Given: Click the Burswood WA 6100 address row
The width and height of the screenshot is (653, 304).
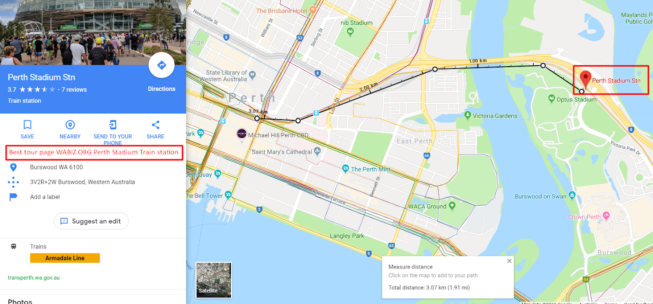Looking at the screenshot, I should [x=93, y=167].
